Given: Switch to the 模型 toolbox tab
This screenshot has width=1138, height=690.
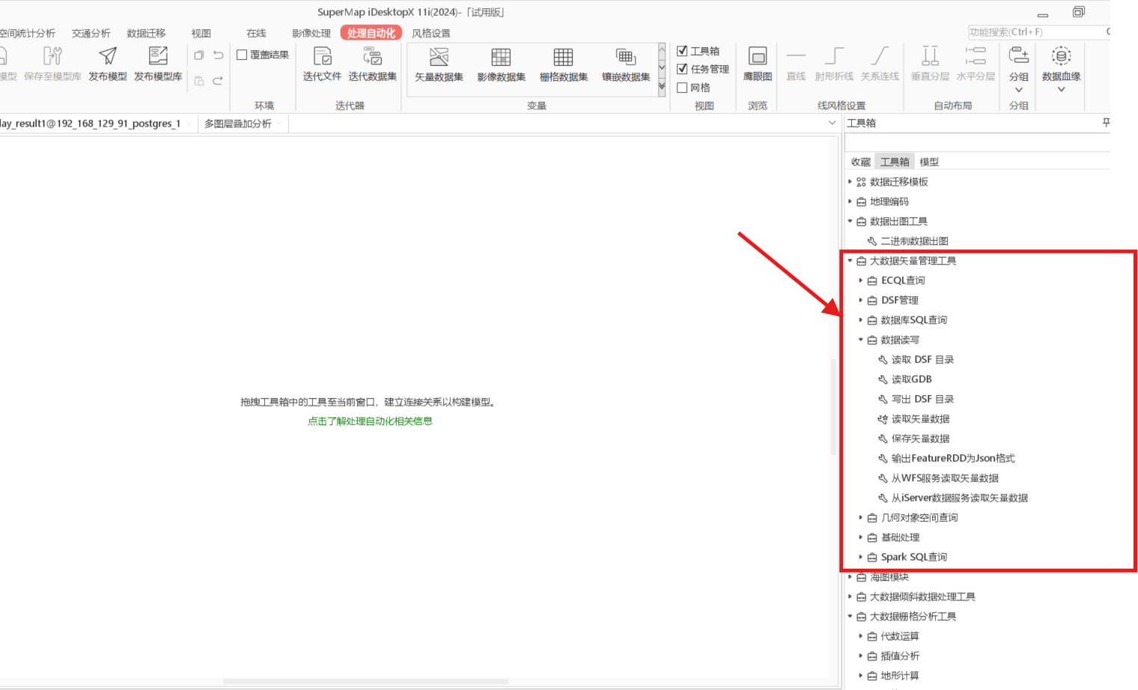Looking at the screenshot, I should click(x=929, y=162).
